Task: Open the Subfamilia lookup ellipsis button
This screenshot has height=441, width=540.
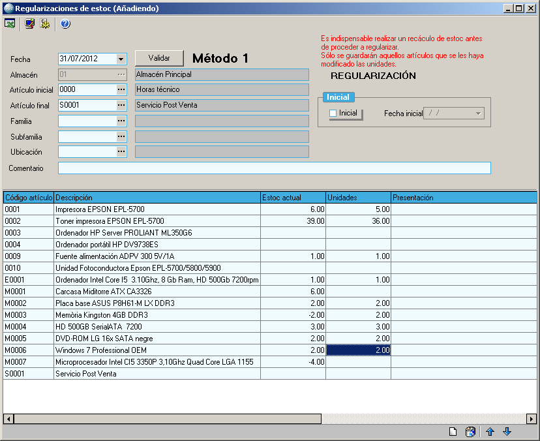Action: [121, 136]
